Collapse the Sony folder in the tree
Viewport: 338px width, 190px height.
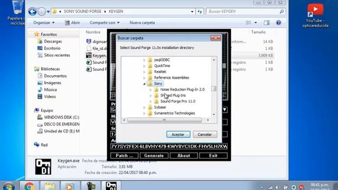coord(144,84)
